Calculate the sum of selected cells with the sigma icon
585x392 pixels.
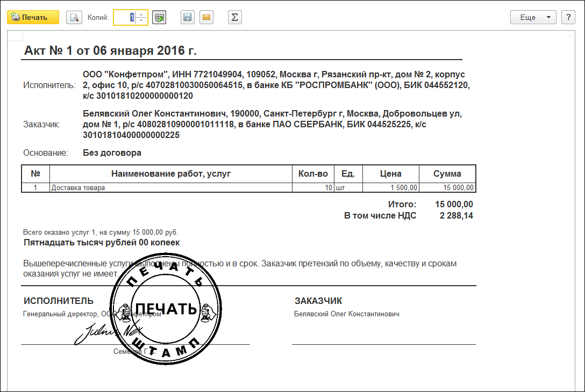pos(234,18)
